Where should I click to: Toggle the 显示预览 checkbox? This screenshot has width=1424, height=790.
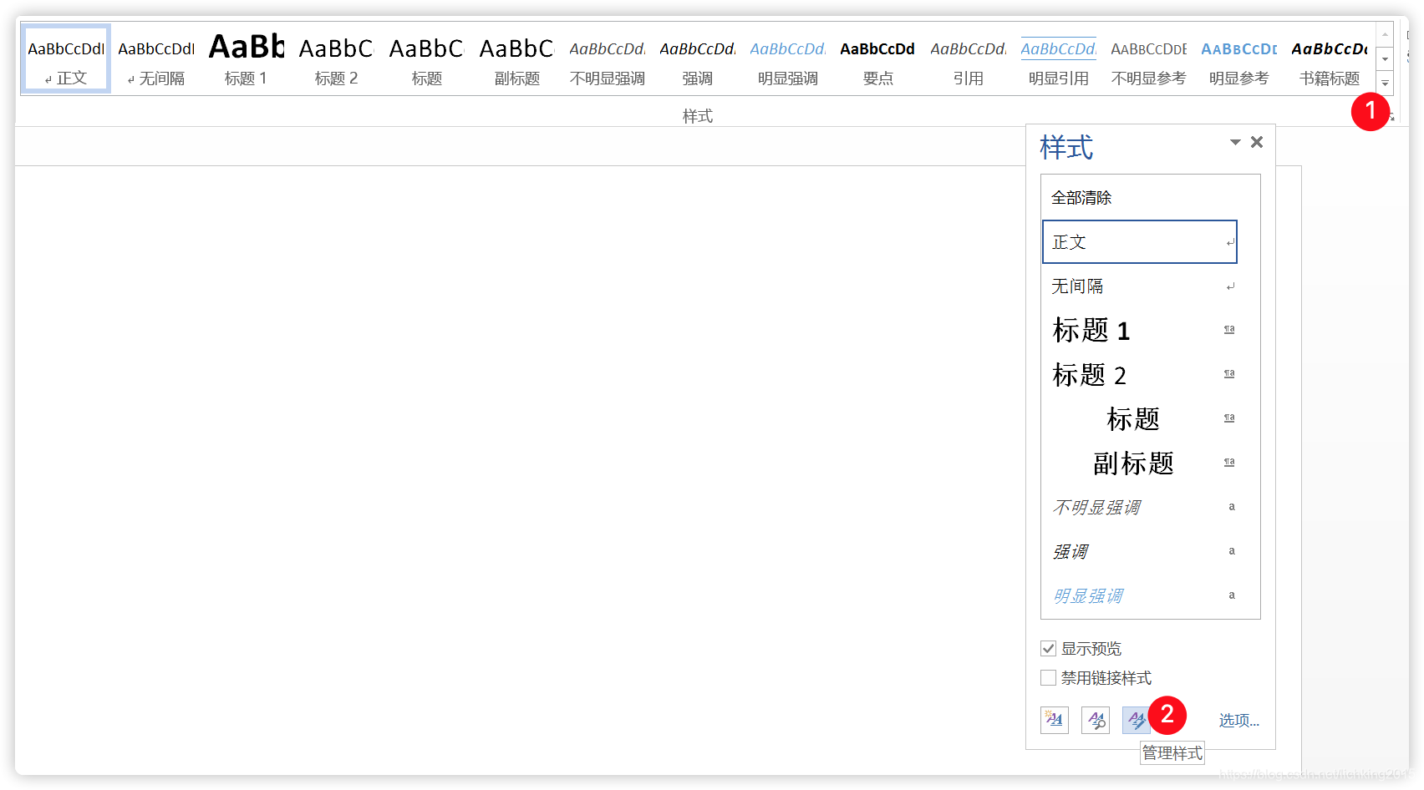(1049, 649)
